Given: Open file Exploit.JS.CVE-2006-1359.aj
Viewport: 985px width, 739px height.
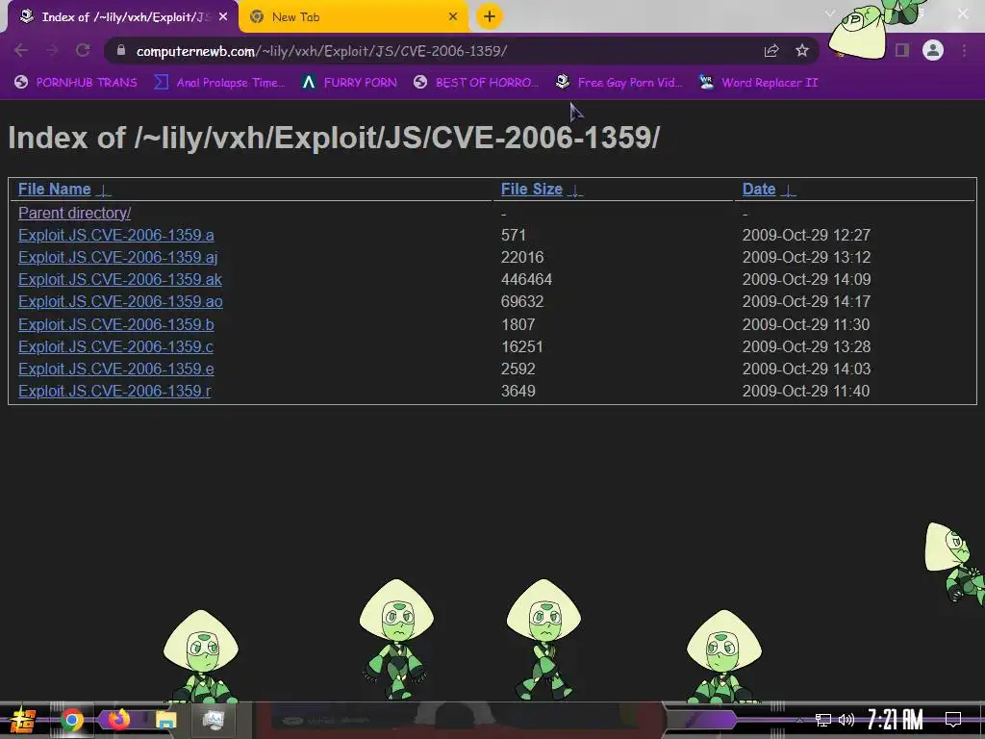Looking at the screenshot, I should click(x=118, y=257).
